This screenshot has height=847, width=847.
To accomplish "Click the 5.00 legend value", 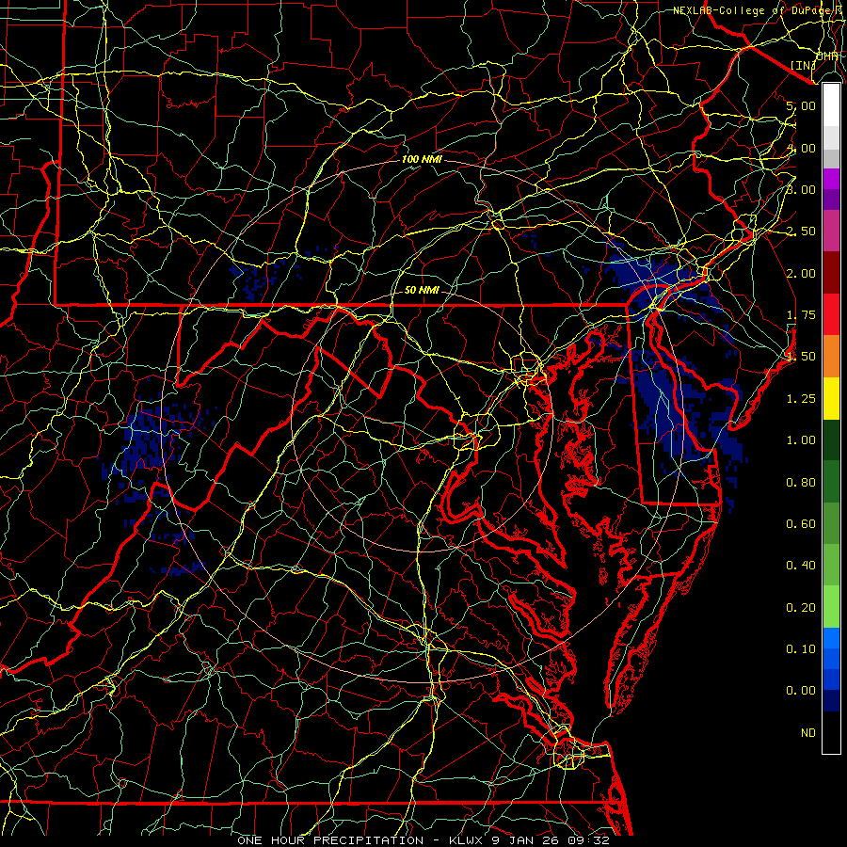I will pos(801,105).
